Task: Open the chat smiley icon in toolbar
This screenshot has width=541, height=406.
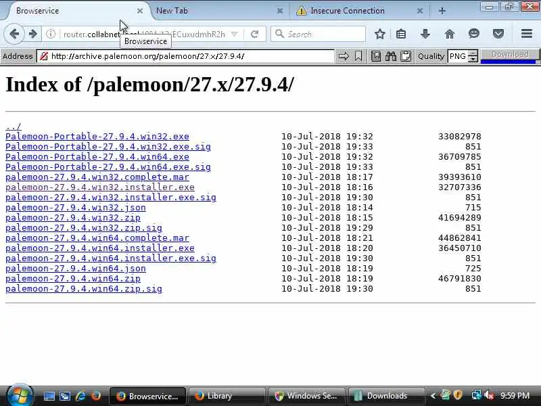Action: 474,34
